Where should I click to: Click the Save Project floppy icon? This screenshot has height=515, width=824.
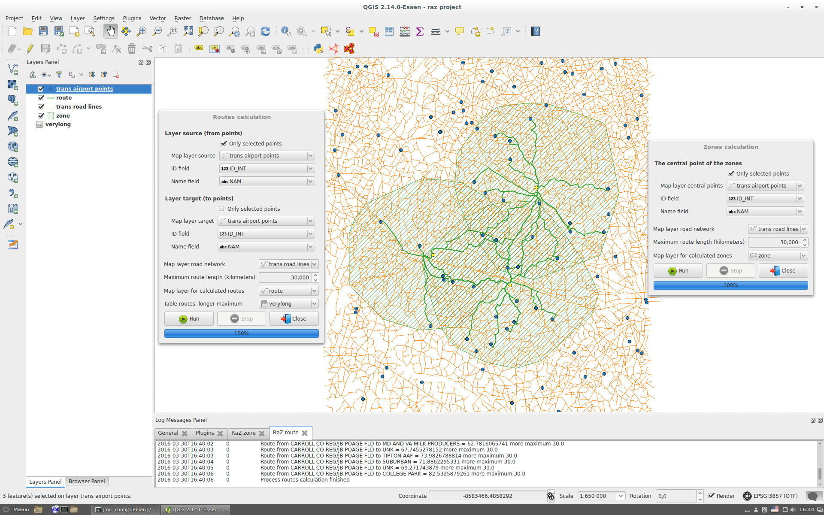pyautogui.click(x=43, y=31)
